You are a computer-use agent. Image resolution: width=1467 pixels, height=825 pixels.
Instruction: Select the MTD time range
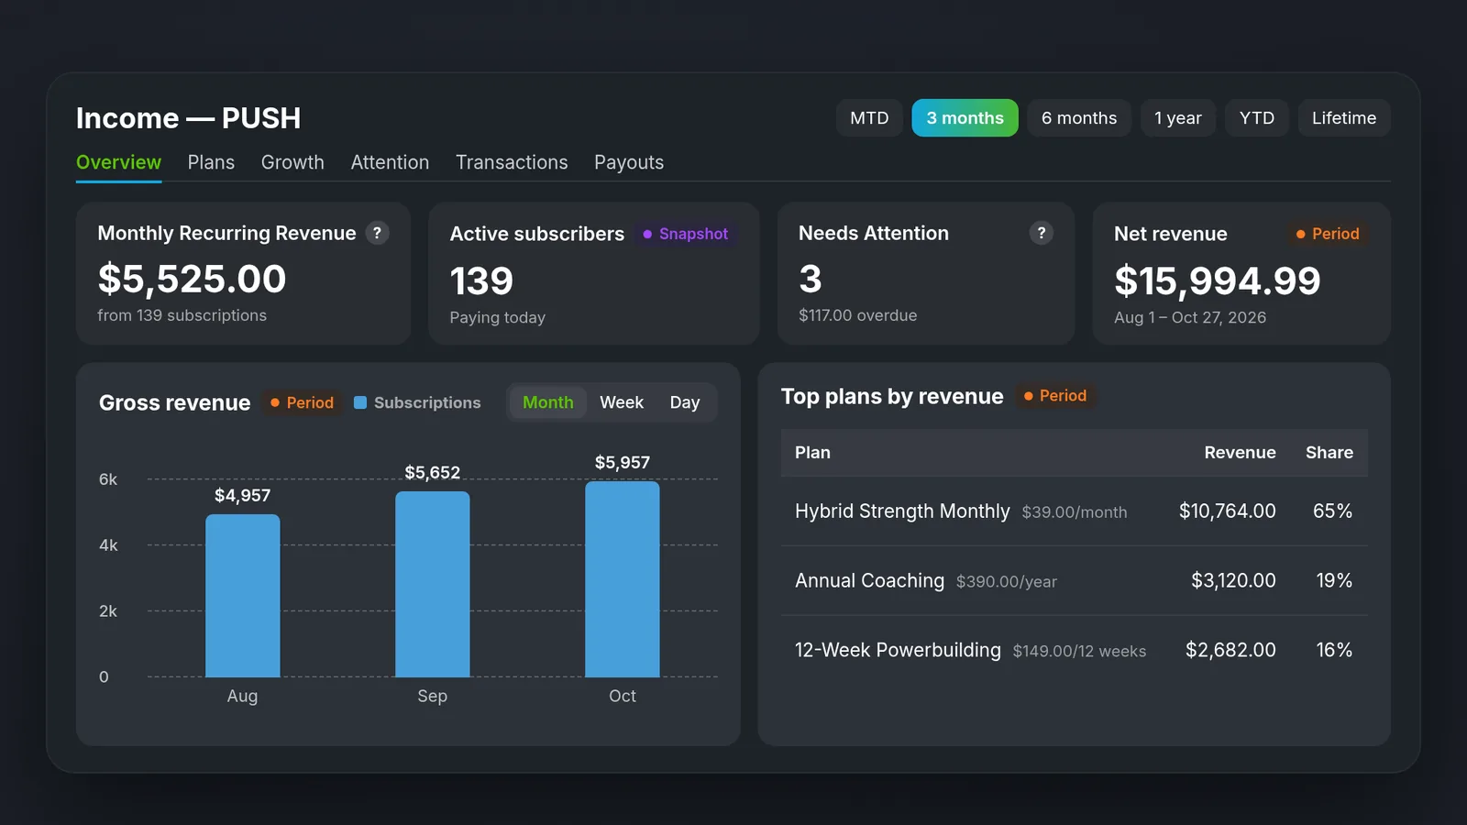click(x=869, y=118)
